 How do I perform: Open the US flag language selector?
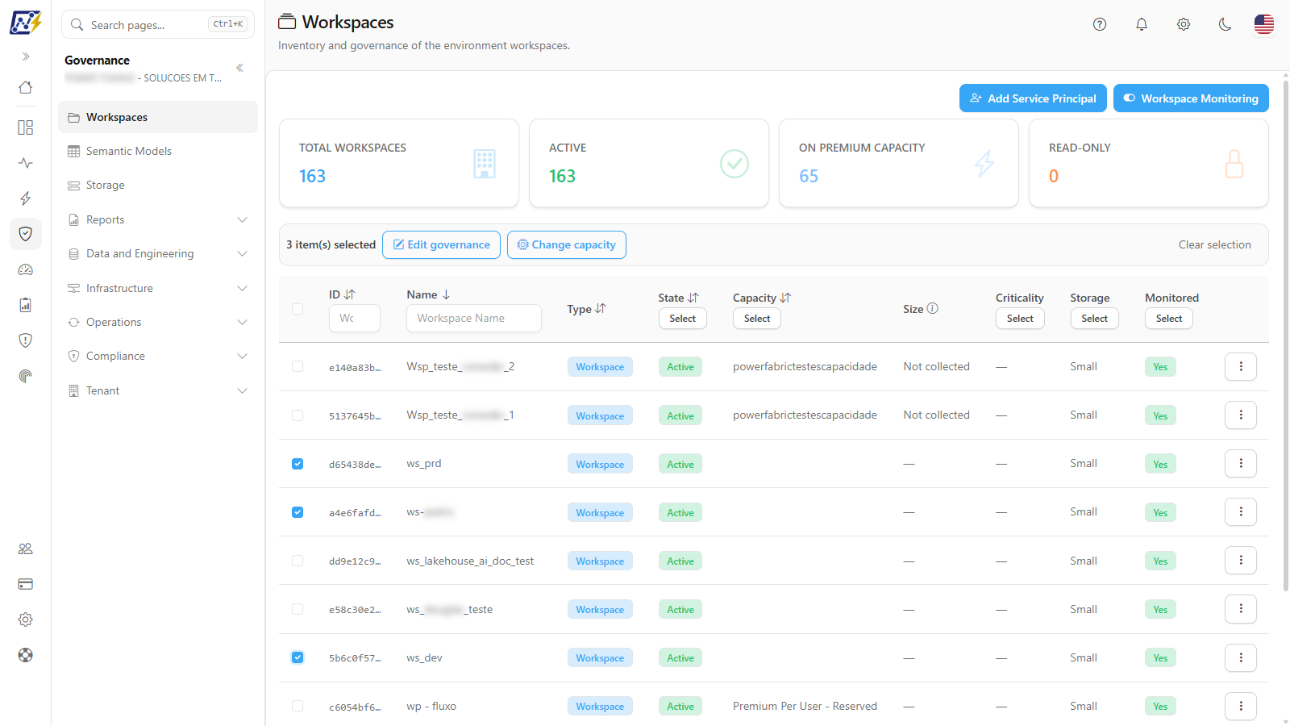(x=1264, y=24)
